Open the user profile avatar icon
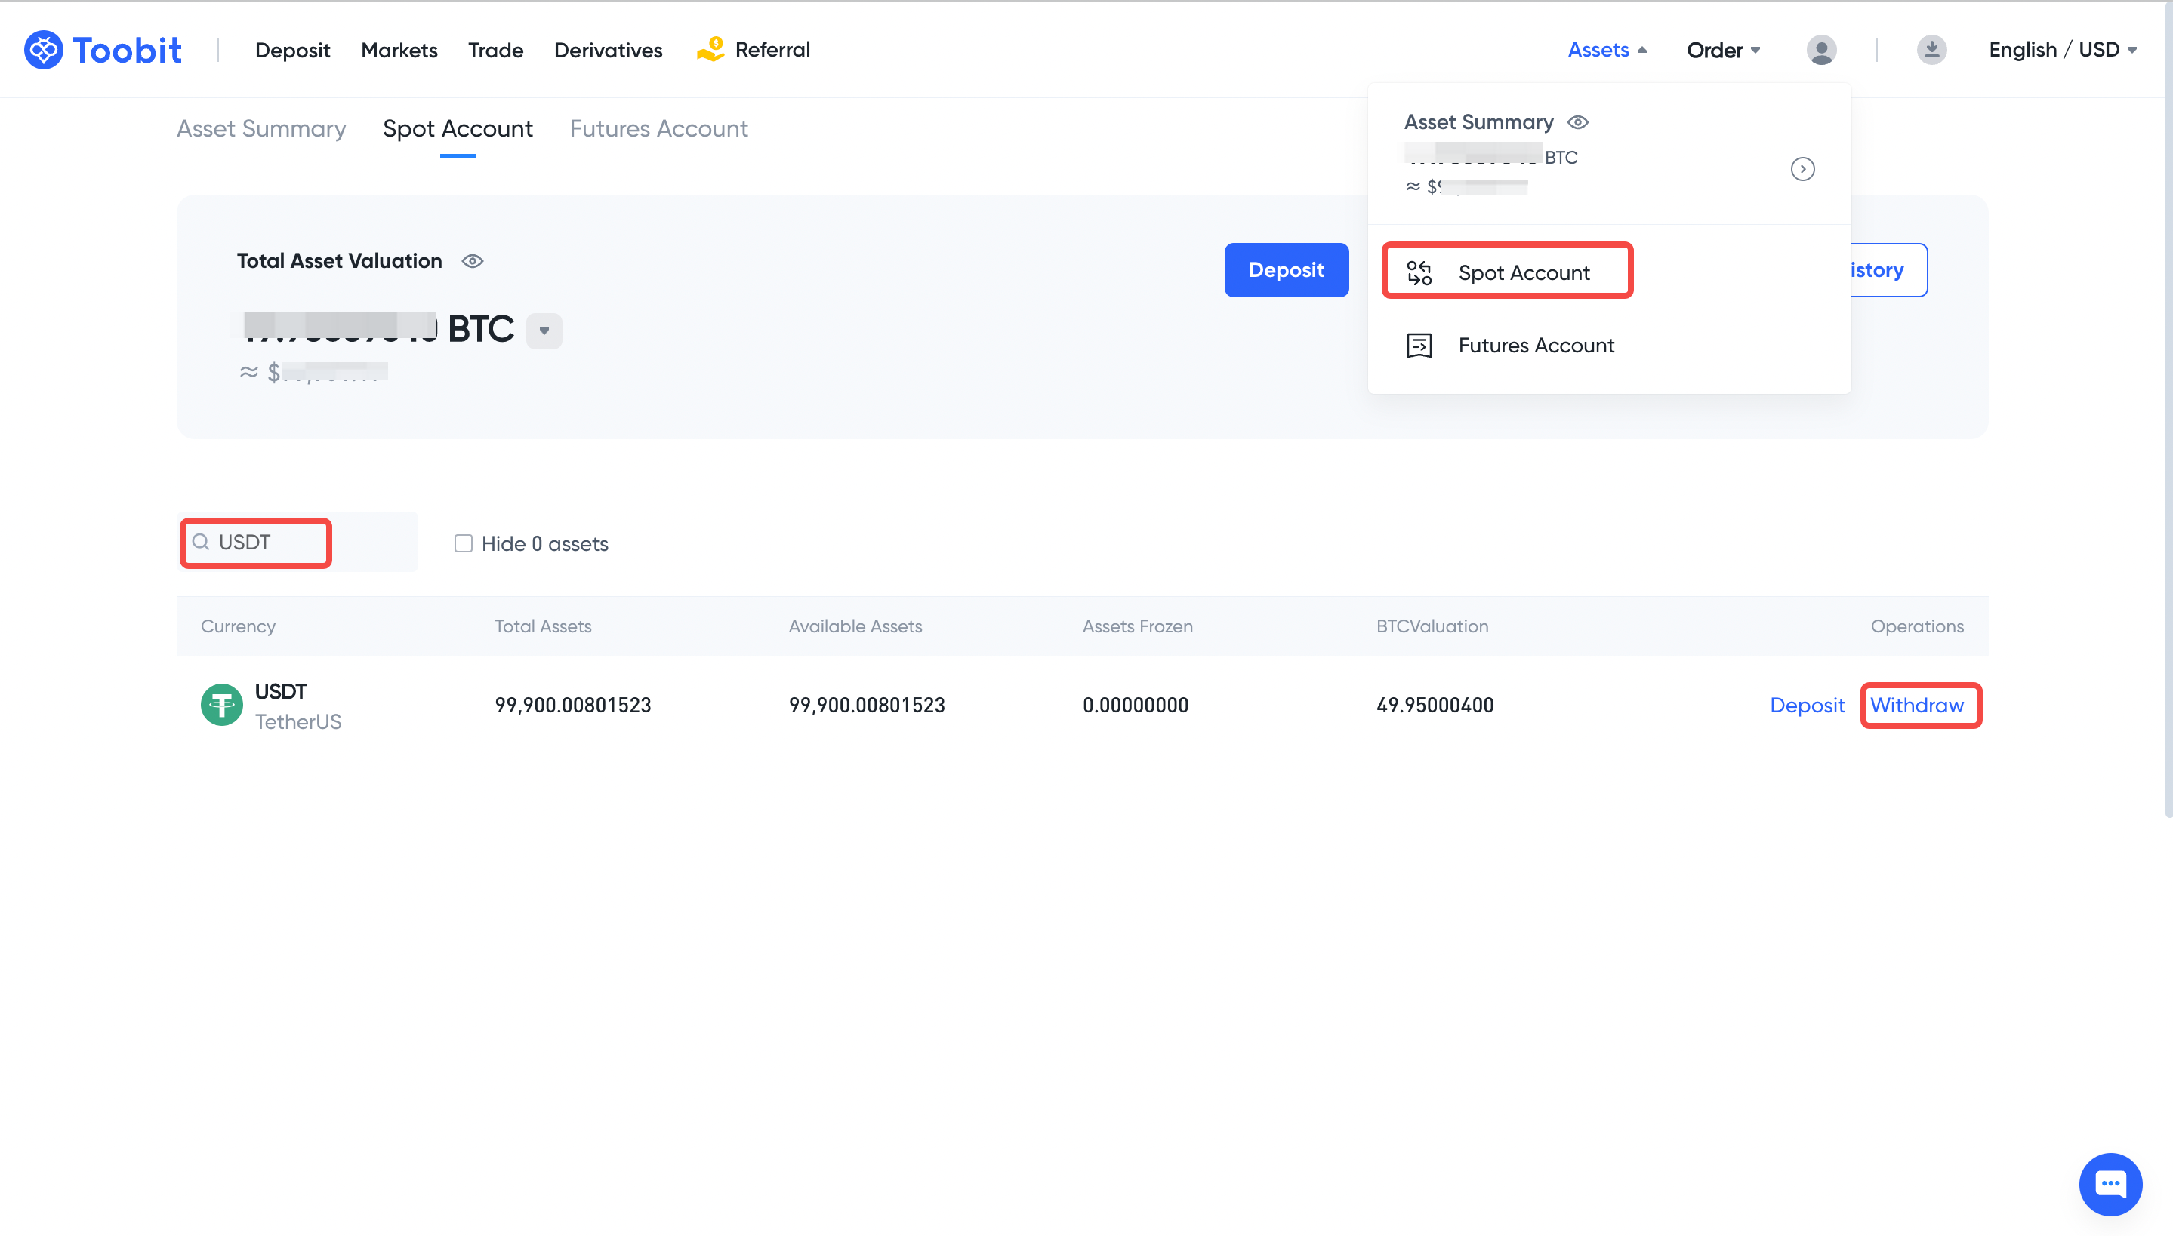 tap(1820, 50)
